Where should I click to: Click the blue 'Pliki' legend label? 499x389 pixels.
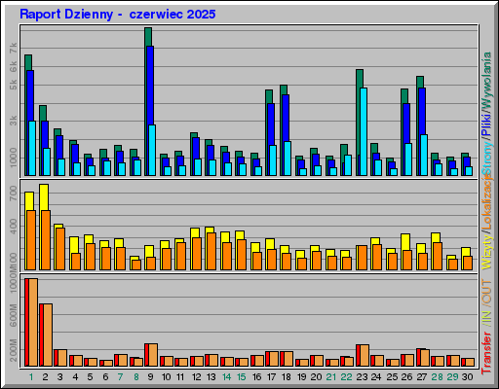pyautogui.click(x=486, y=124)
